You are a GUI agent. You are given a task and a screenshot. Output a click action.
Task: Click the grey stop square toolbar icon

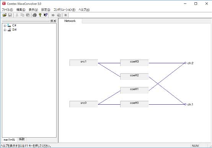[65, 15]
